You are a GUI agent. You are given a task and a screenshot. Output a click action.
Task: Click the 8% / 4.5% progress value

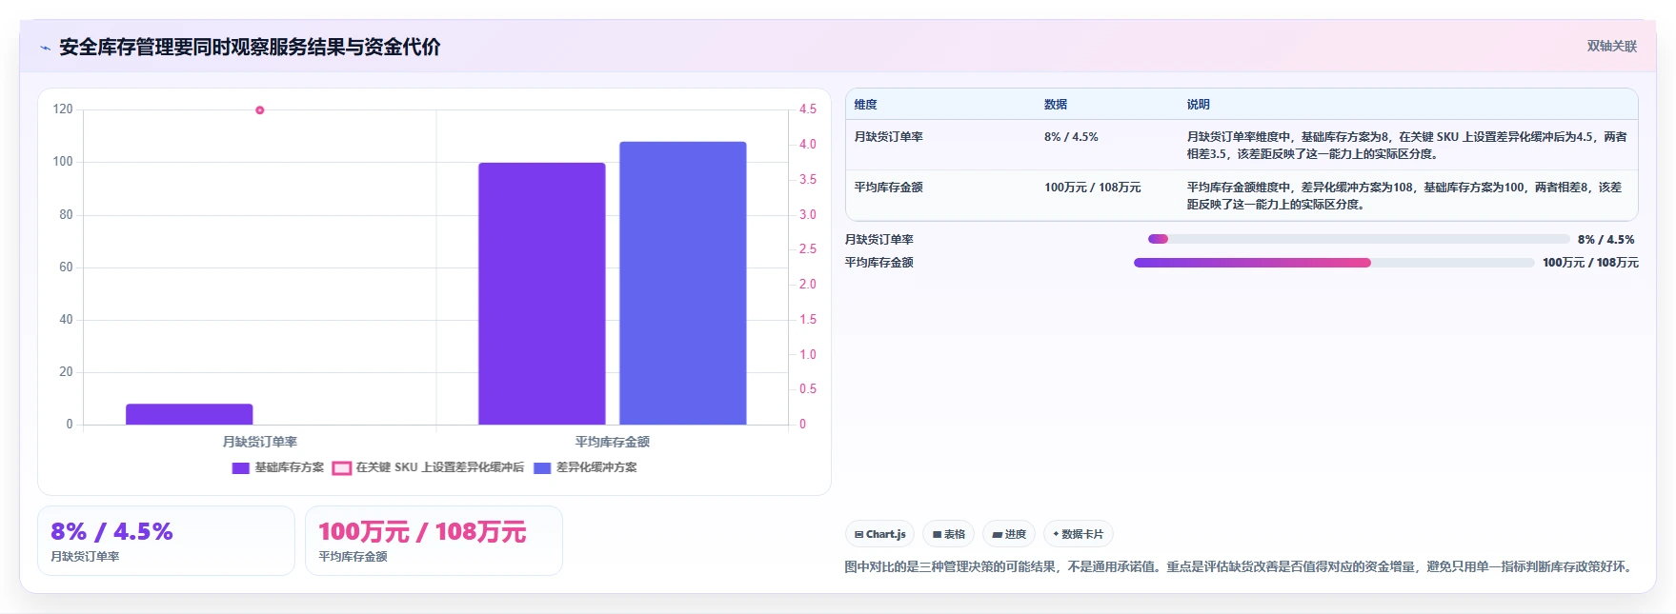1605,240
